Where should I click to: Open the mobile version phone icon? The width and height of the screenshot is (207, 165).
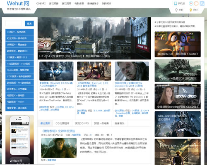(176, 3)
